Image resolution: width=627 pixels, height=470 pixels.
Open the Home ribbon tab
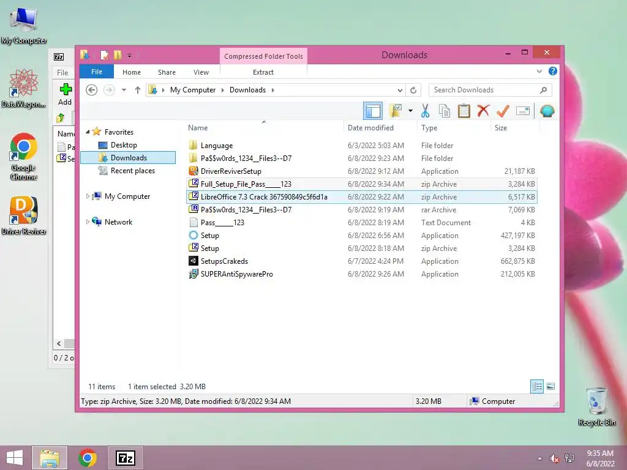click(132, 72)
